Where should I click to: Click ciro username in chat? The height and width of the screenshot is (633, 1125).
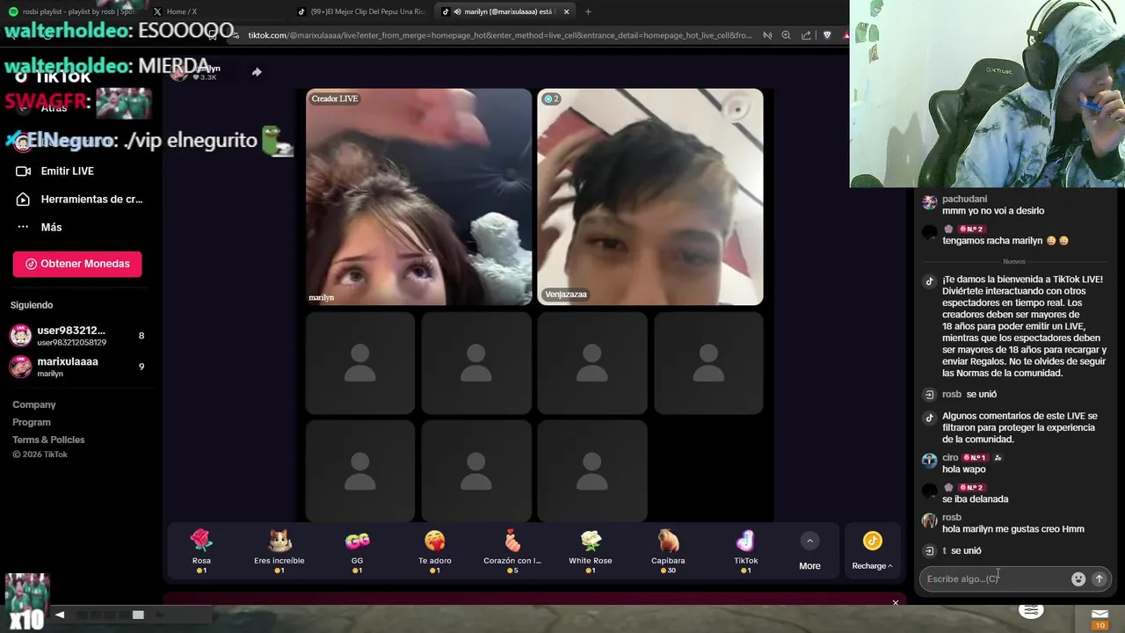[950, 458]
